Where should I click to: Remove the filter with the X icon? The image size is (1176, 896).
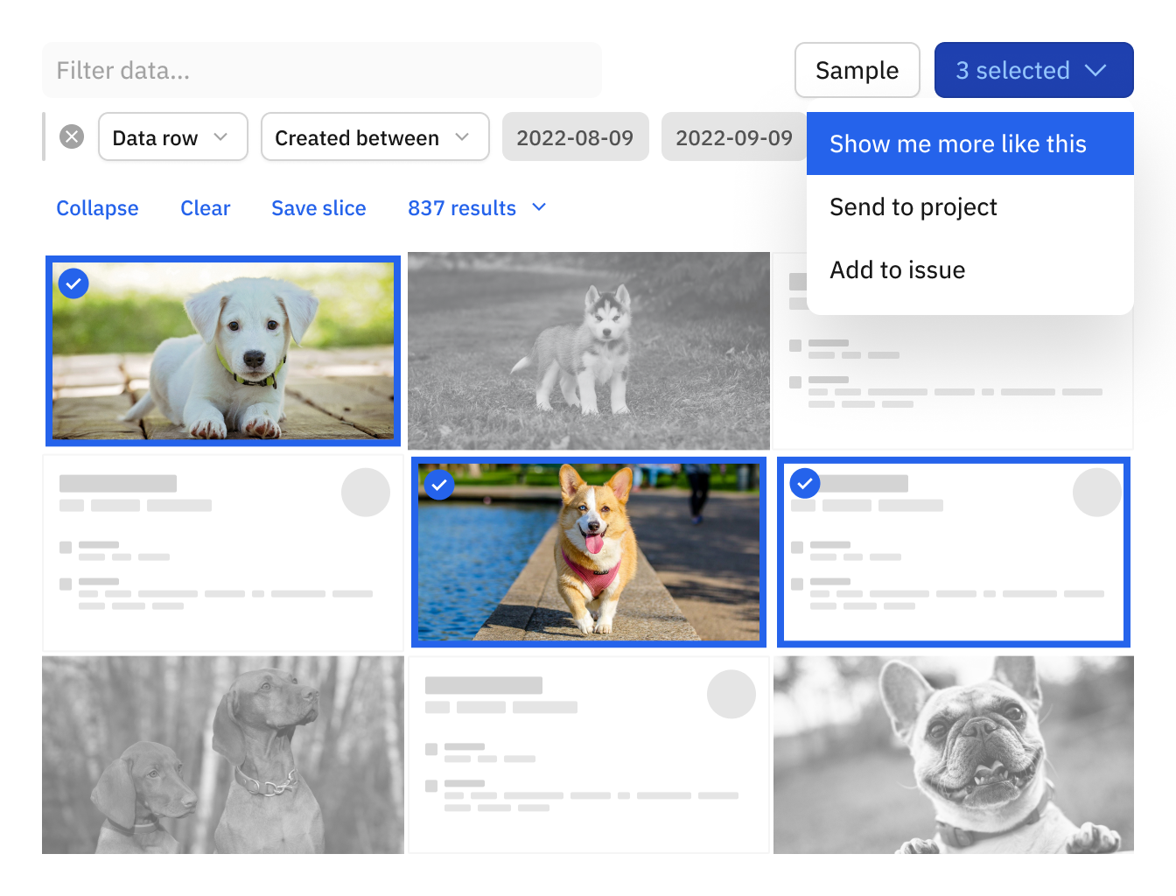point(72,136)
